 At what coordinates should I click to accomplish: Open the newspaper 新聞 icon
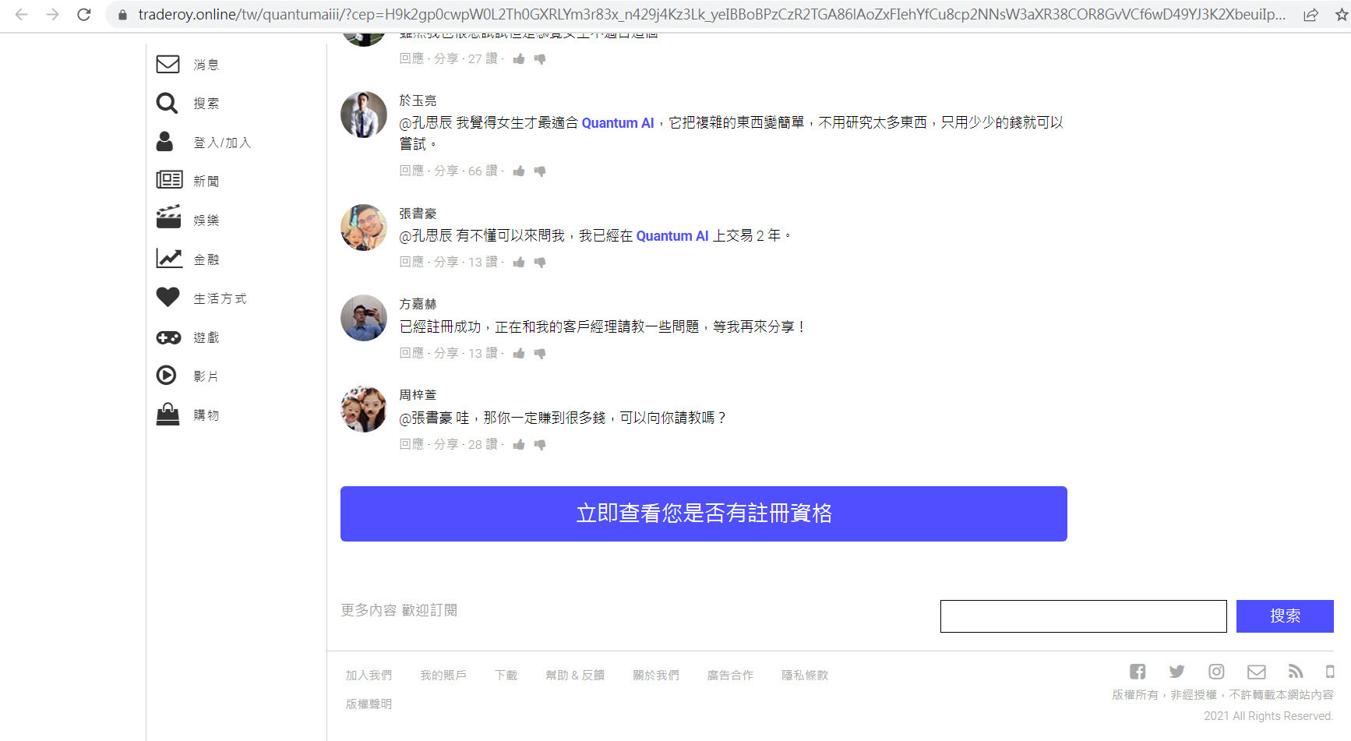169,180
